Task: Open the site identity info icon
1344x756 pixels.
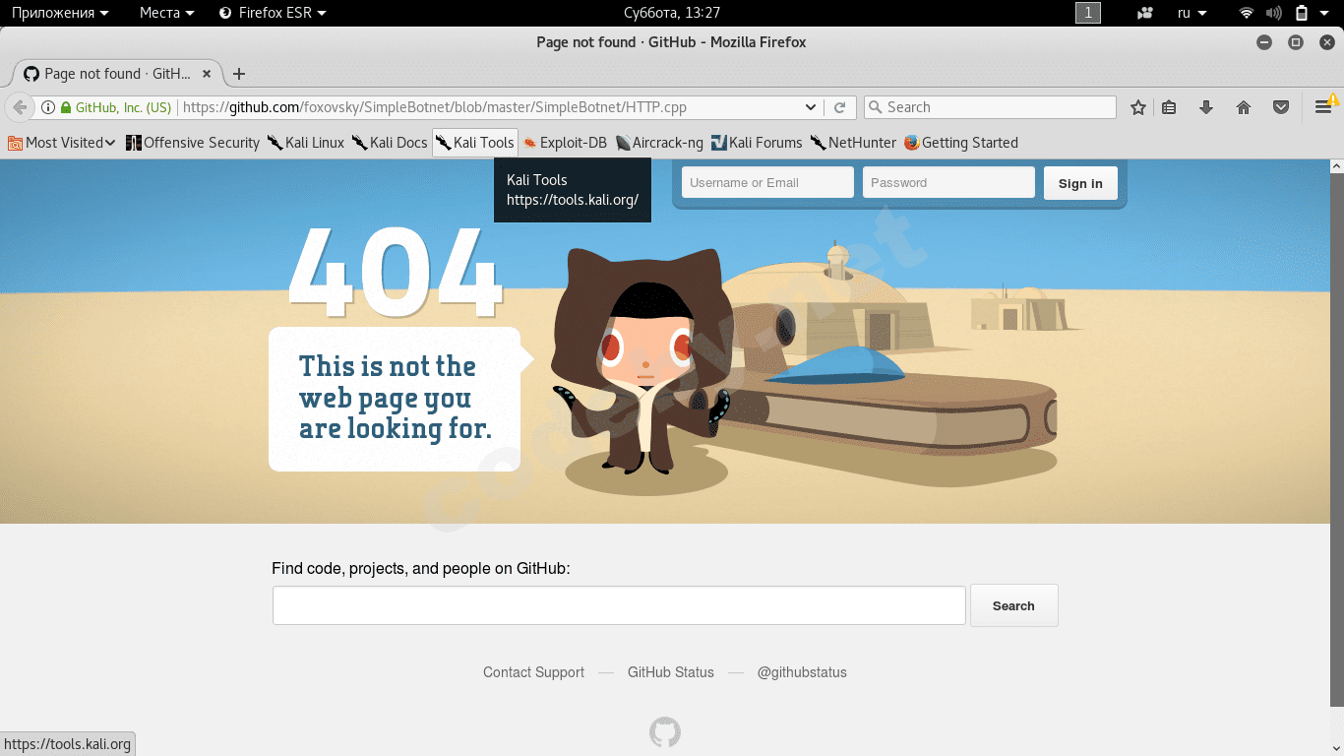Action: [x=47, y=107]
